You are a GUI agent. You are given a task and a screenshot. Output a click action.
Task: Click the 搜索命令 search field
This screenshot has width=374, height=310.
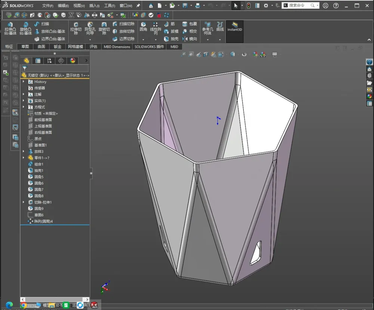click(299, 5)
